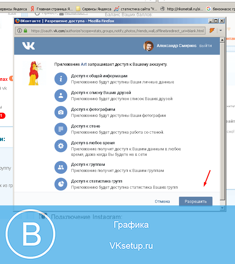235x264 pixels.
Task: Click the orange lightning extension icon
Action: 212,31
